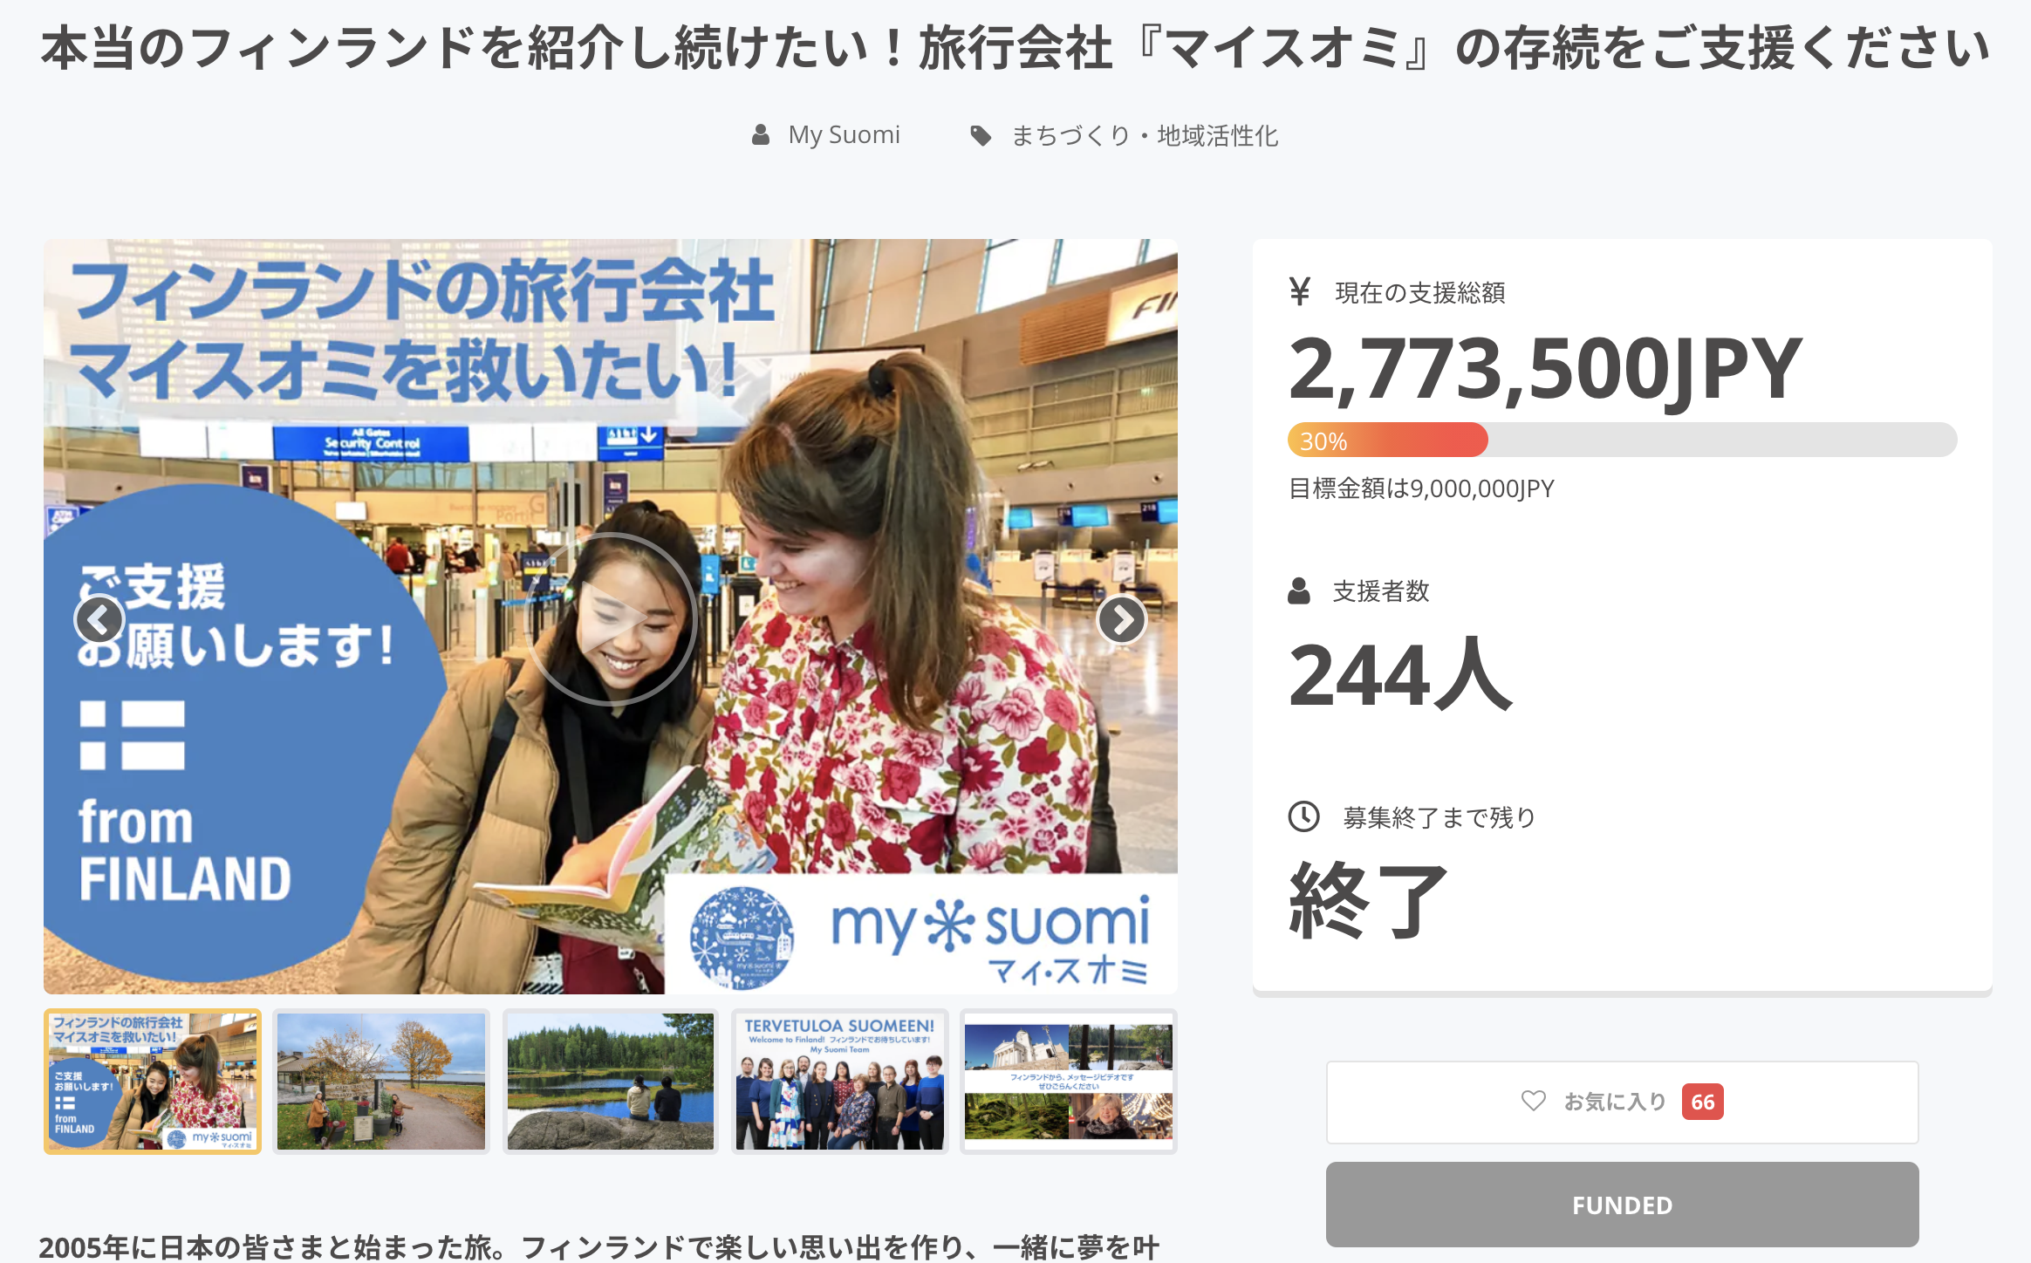Add project to favorites with お気に入り
This screenshot has width=2031, height=1263.
click(x=1622, y=1102)
